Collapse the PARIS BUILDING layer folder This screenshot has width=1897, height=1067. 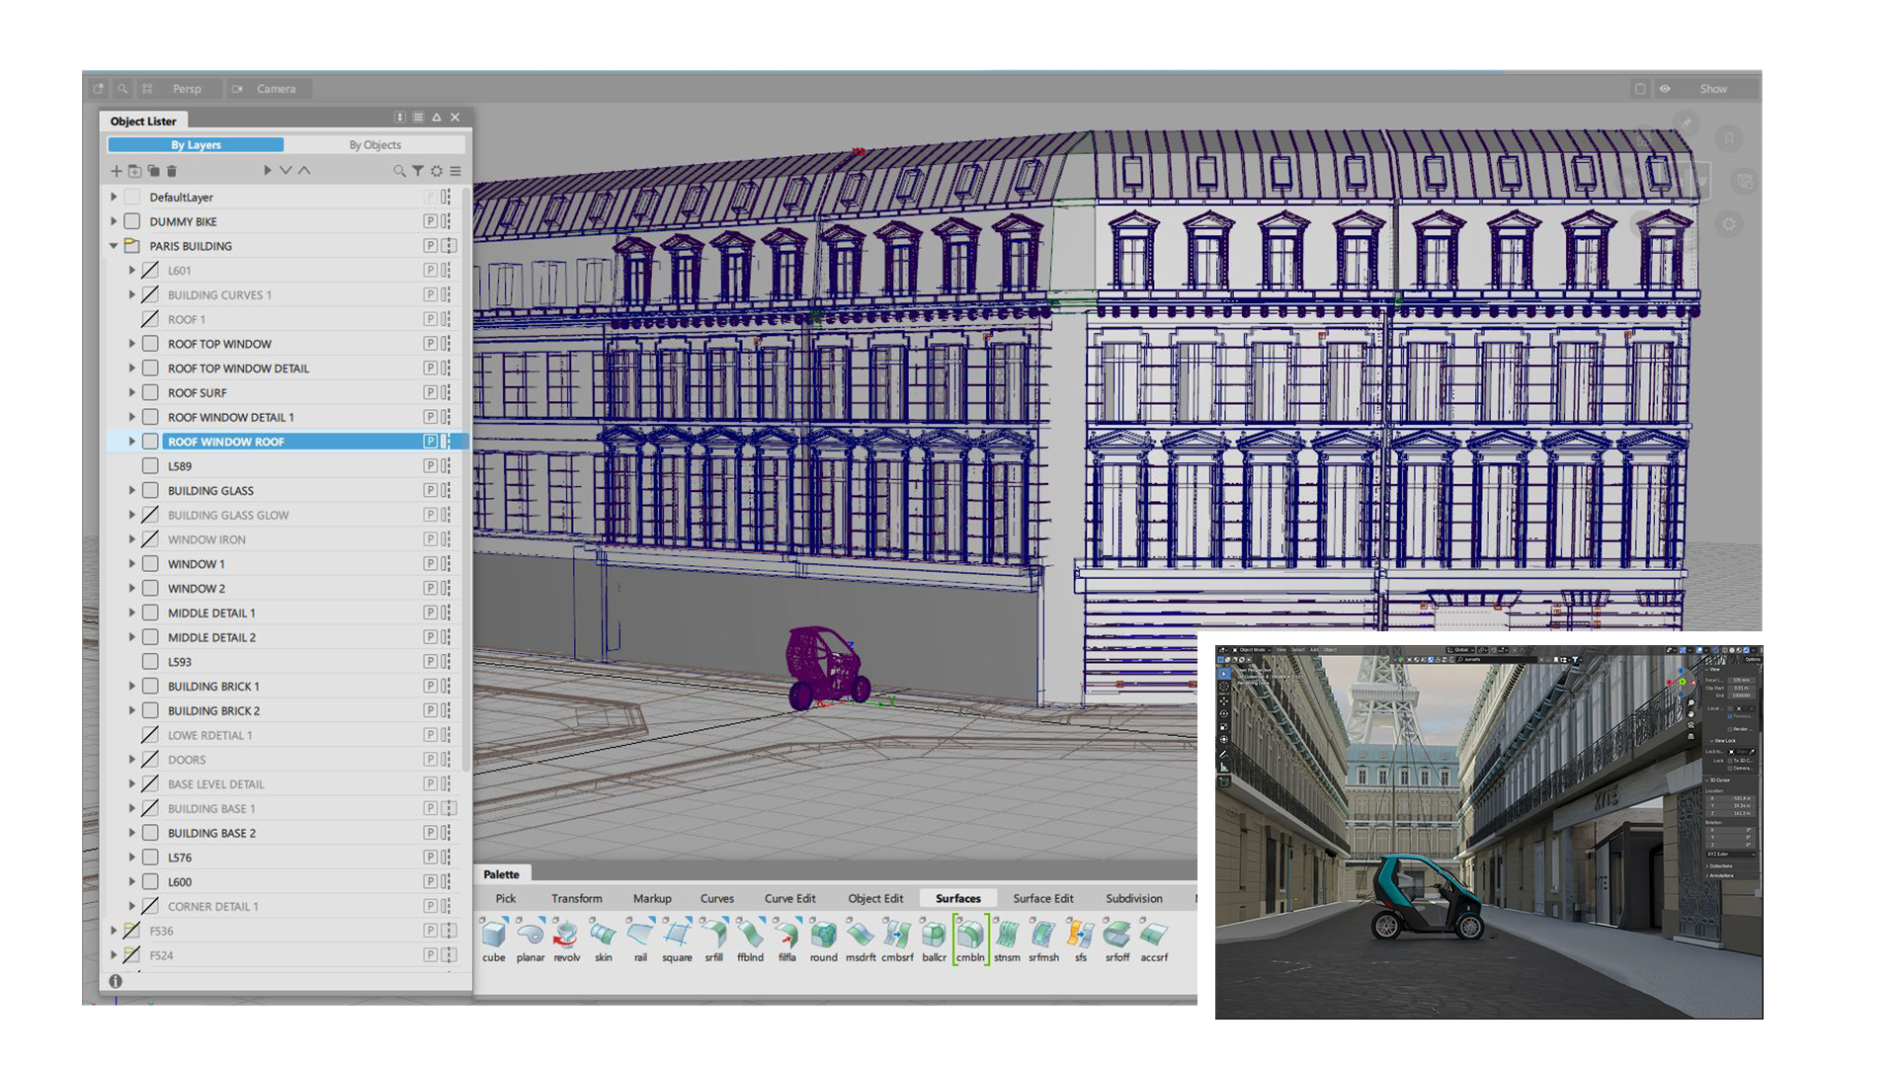tap(114, 246)
